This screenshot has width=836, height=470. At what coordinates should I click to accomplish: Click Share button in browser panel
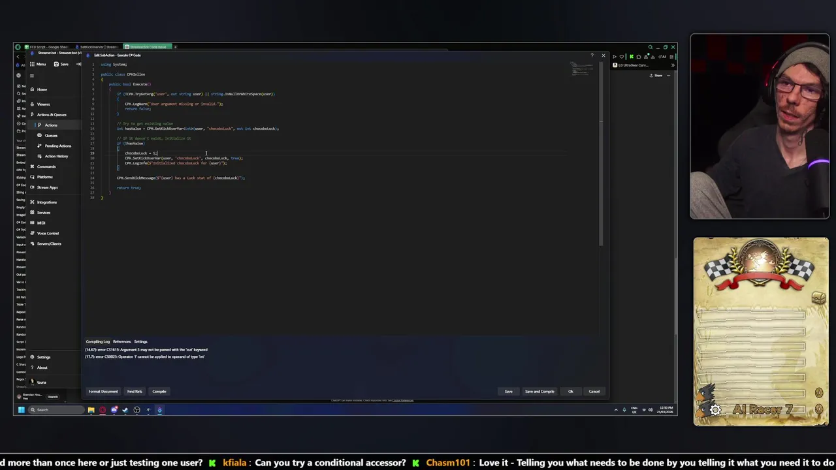tap(656, 76)
